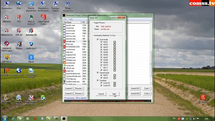215x121 pixels.
Task: Uncheck User-mode checkbox
Action: pos(98,39)
